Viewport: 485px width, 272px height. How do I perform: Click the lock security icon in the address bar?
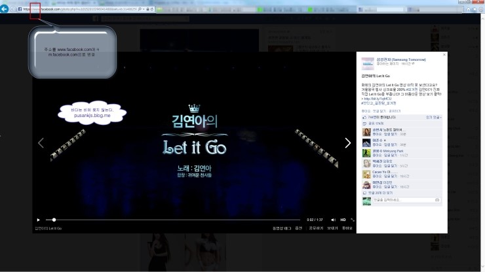[x=148, y=9]
